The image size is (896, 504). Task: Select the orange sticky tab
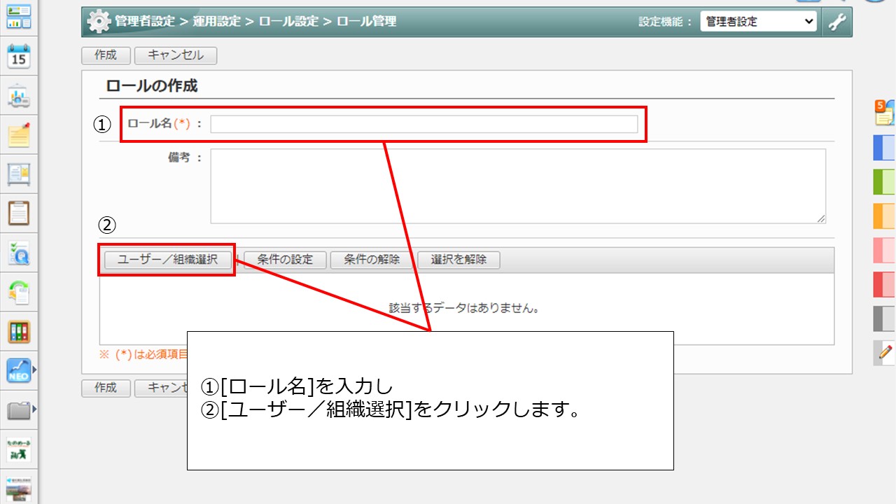(885, 216)
